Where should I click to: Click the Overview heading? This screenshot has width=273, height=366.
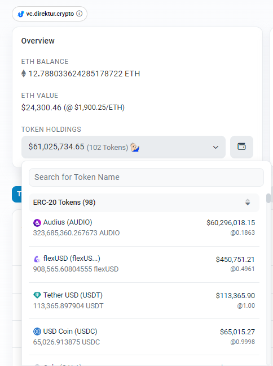(38, 41)
